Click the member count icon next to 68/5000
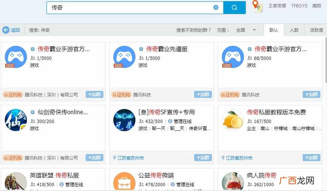 click(249, 58)
